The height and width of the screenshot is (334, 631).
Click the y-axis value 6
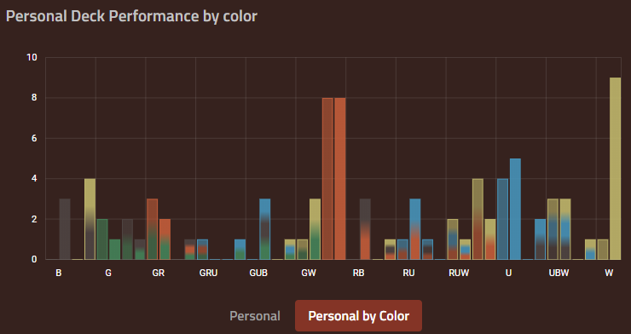(x=34, y=138)
